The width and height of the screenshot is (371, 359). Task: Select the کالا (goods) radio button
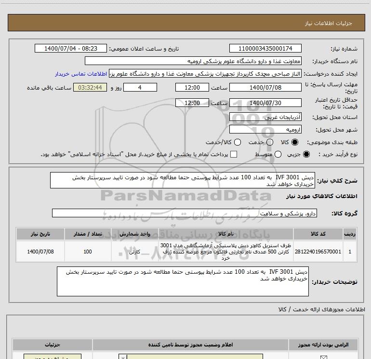click(295, 142)
